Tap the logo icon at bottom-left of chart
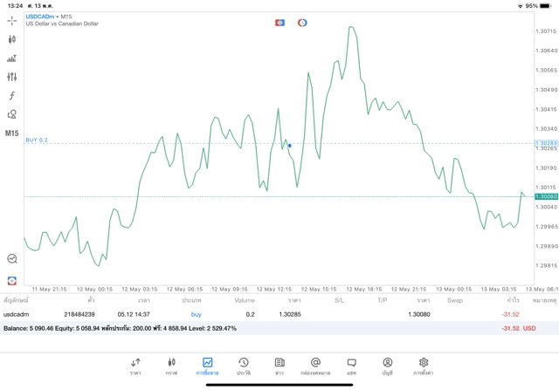Screen dimensions: 559x390 tap(11, 281)
